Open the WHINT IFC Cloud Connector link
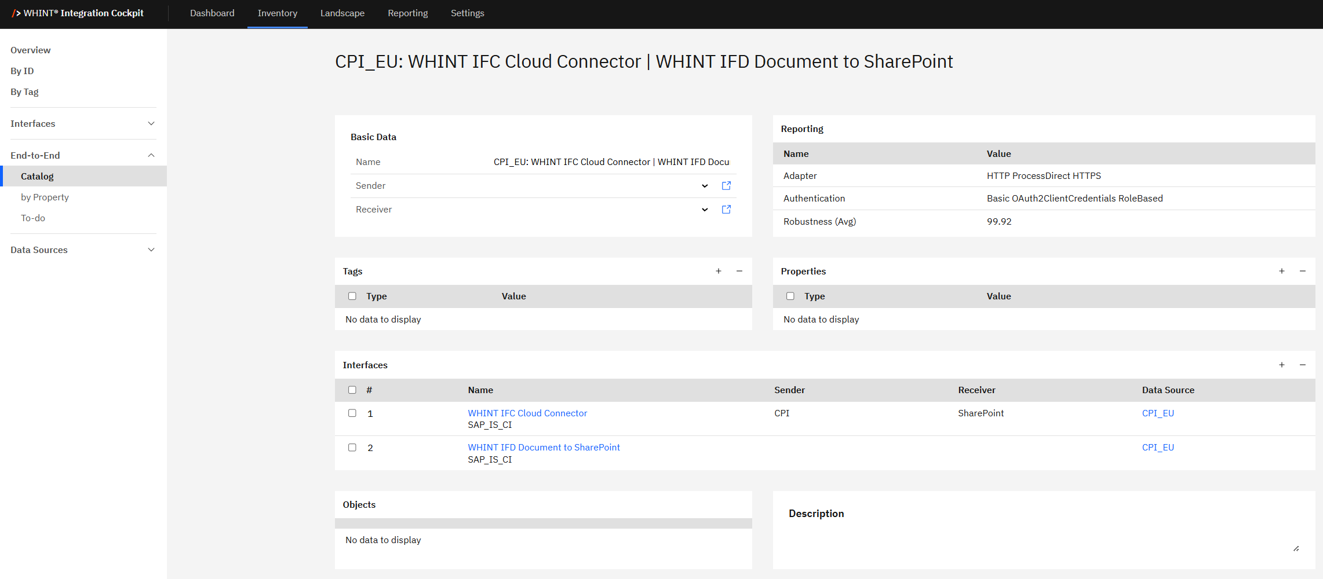The width and height of the screenshot is (1323, 579). (527, 413)
